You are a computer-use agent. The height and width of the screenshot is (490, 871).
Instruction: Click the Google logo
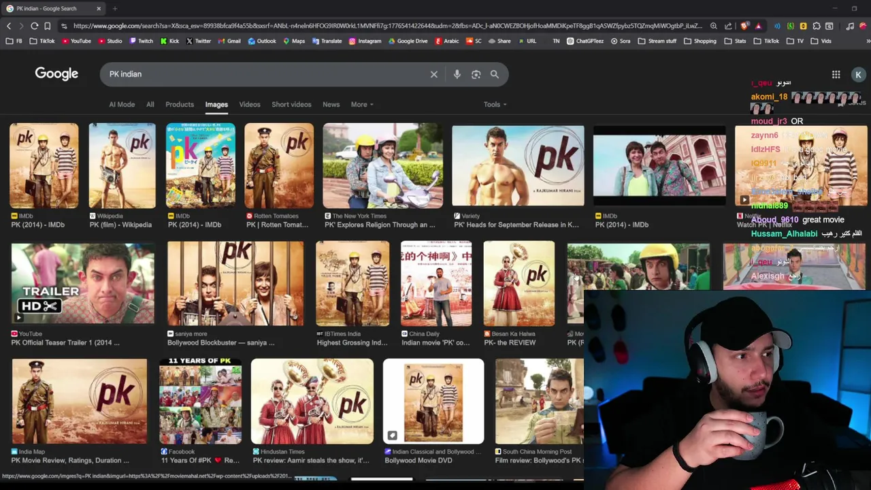[x=56, y=73]
